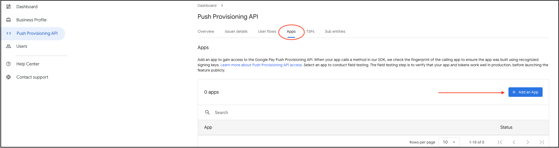The image size is (559, 148).
Task: Click the Search apps input field
Action: click(373, 112)
